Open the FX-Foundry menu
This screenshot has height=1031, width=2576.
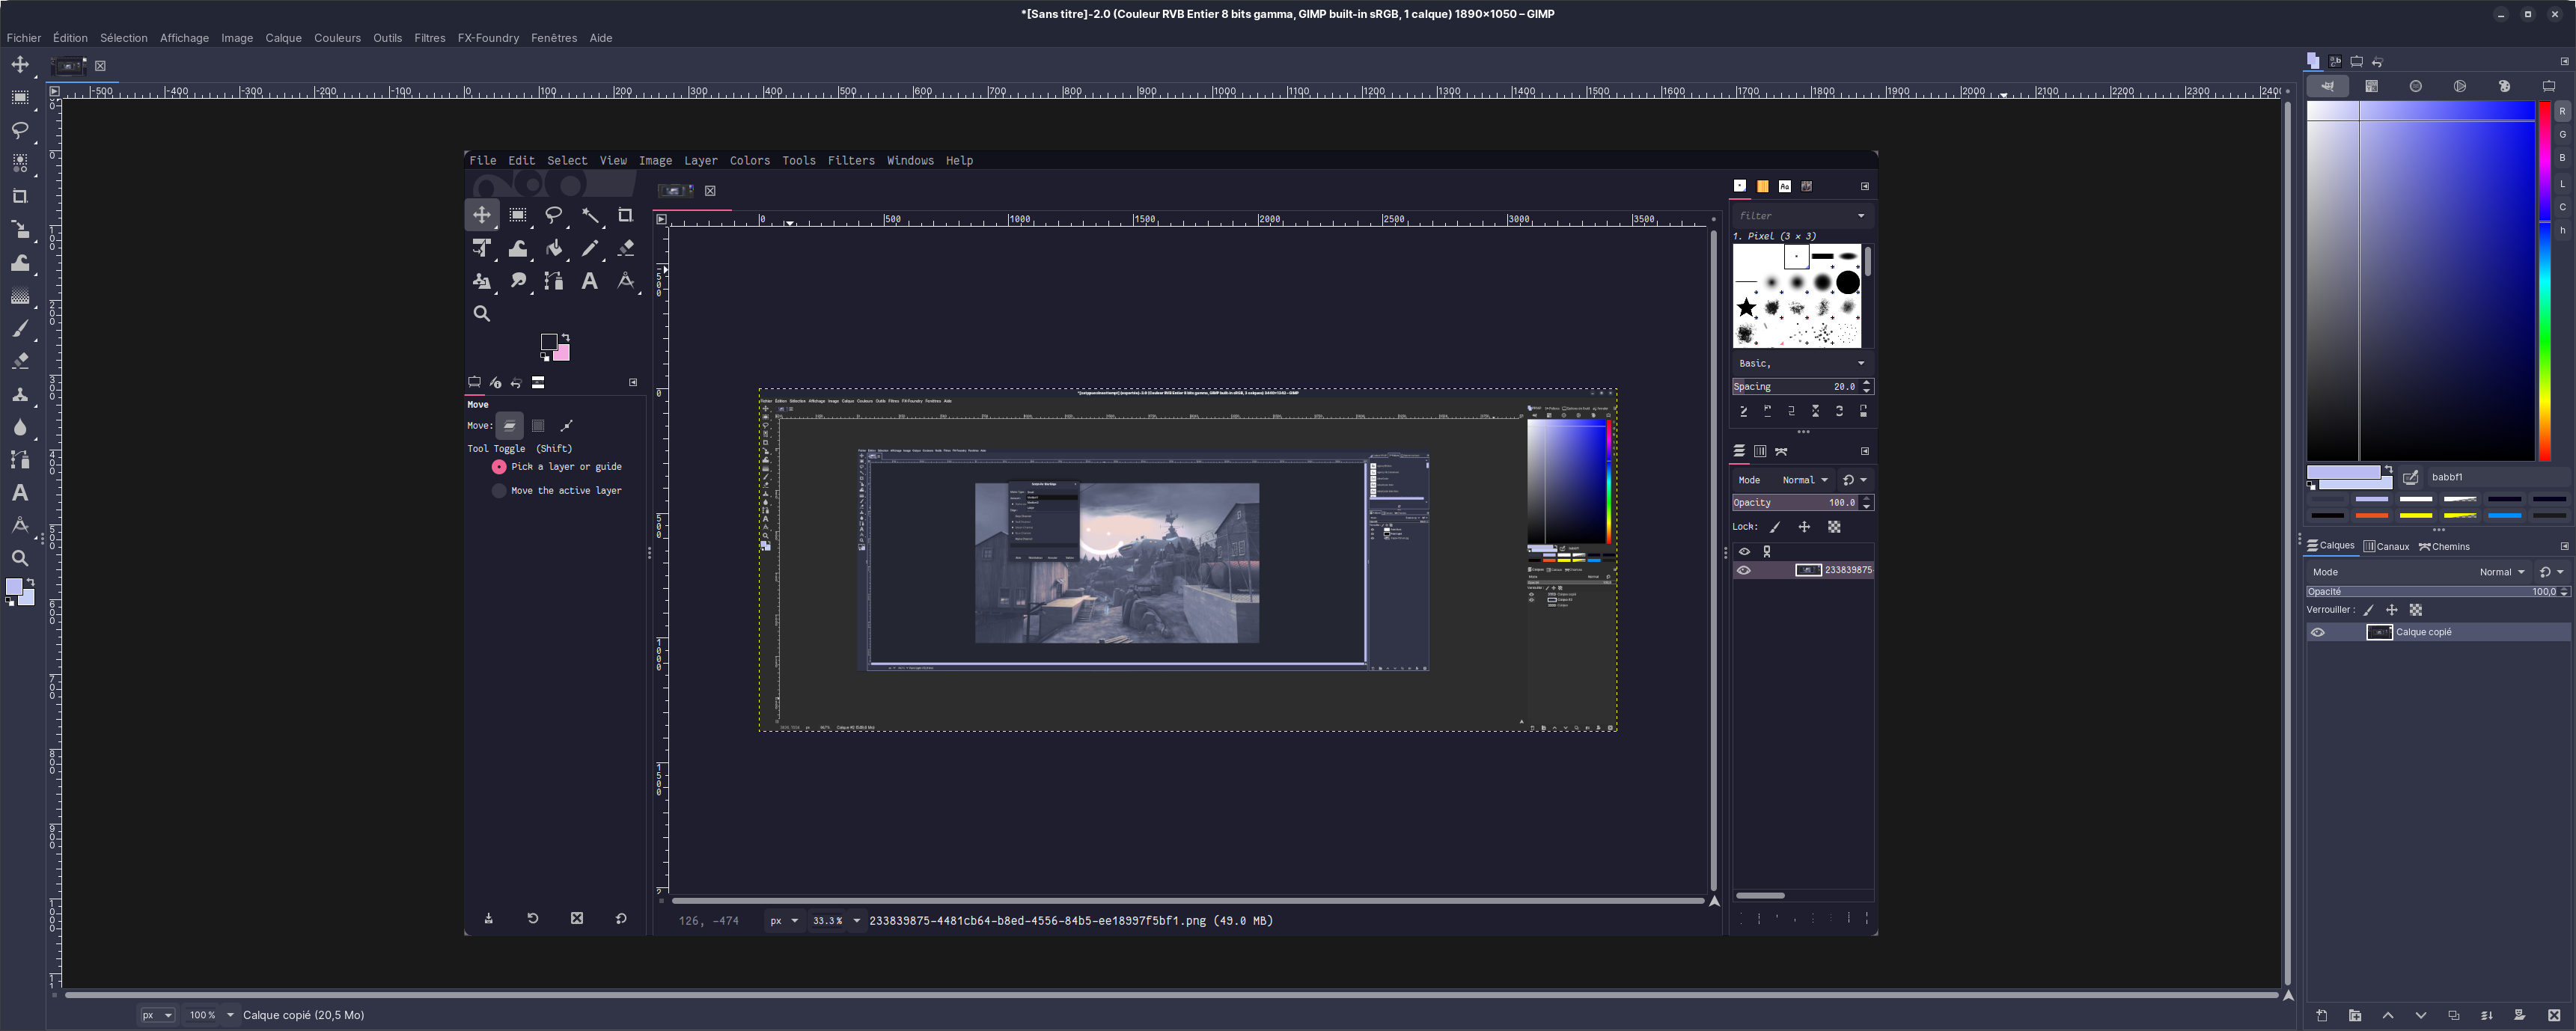(488, 38)
